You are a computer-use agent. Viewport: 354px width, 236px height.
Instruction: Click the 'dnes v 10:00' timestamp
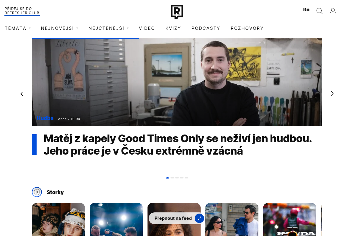click(69, 119)
